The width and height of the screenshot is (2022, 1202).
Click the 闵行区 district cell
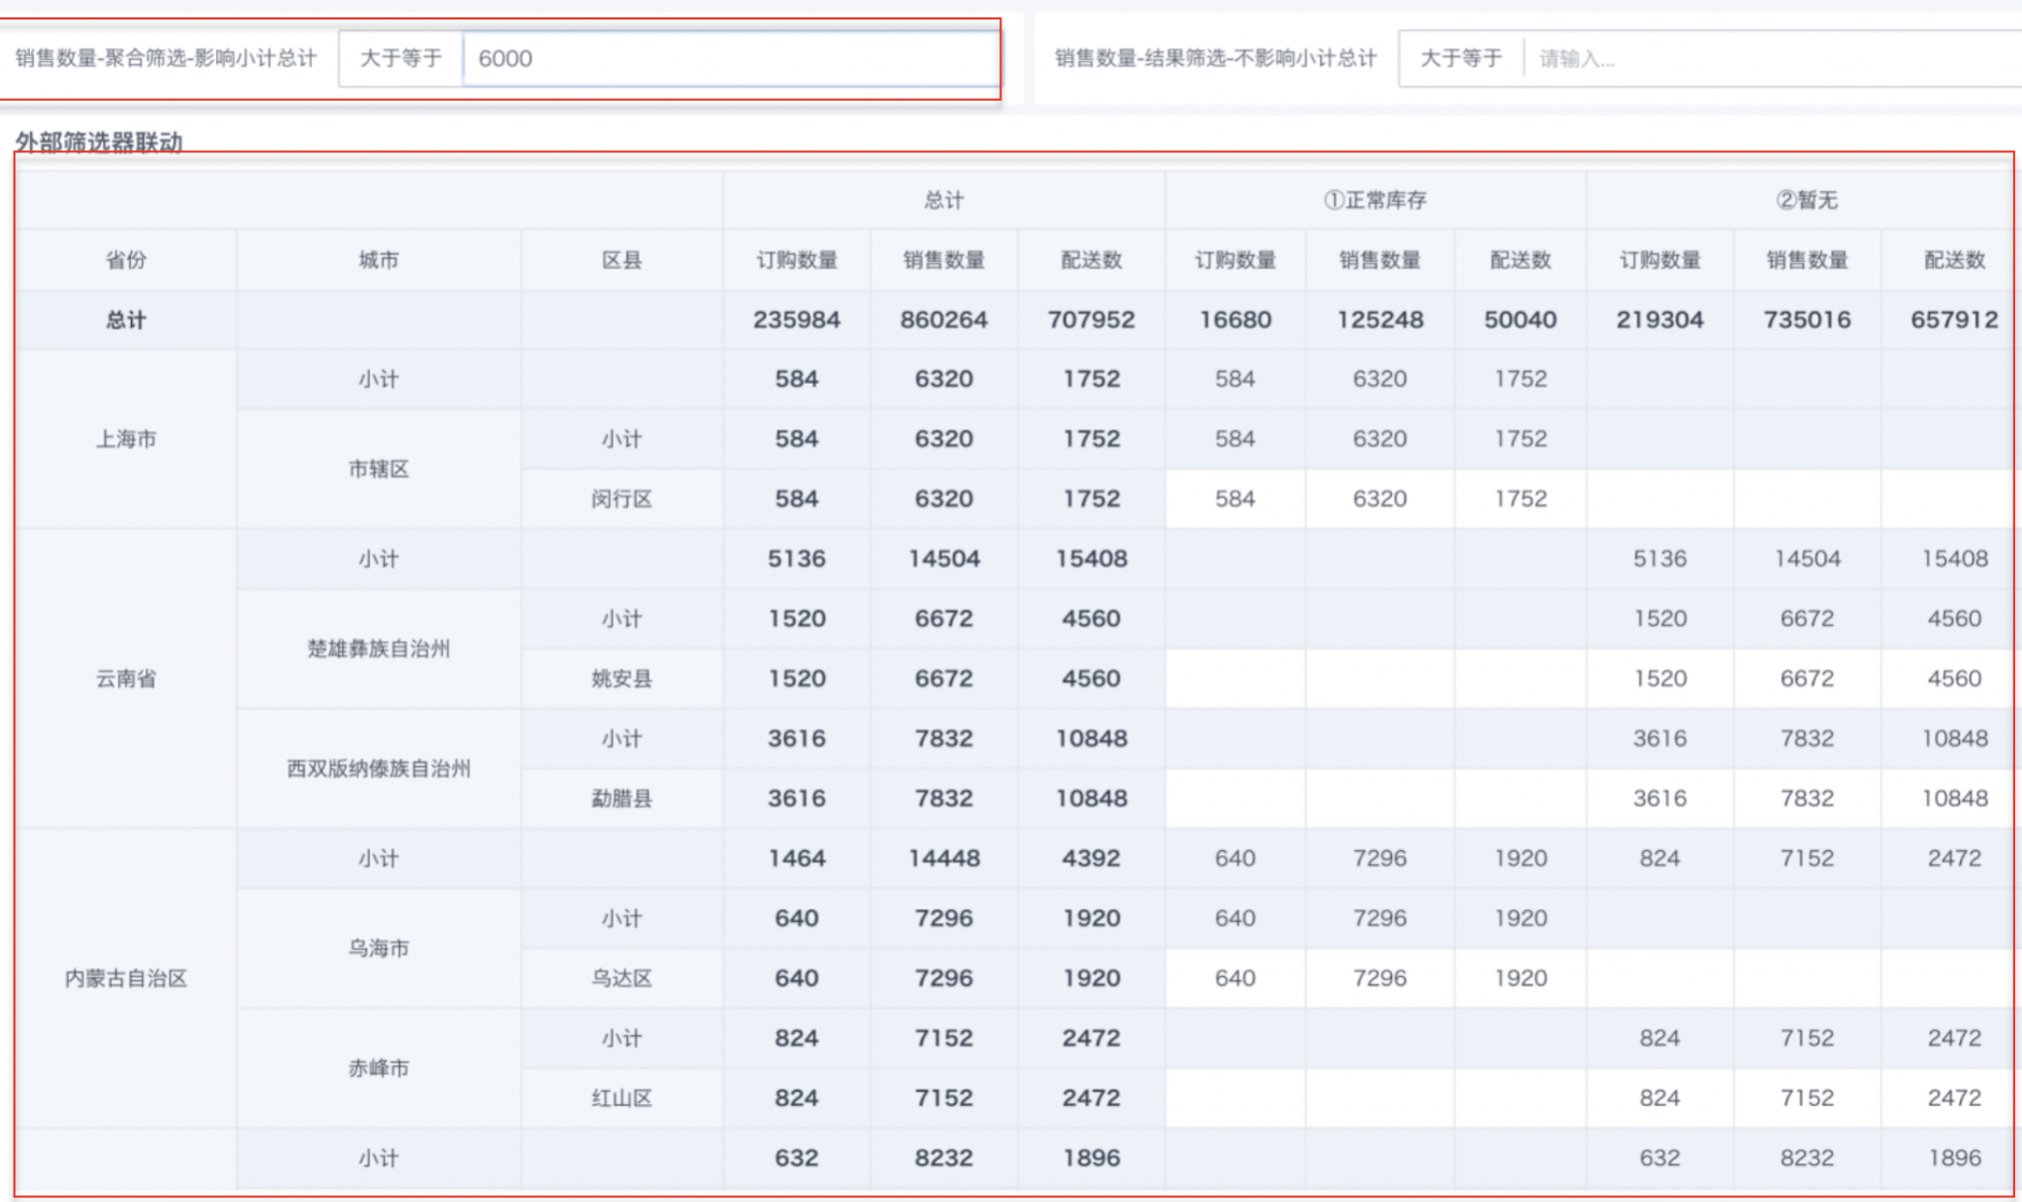coord(621,499)
